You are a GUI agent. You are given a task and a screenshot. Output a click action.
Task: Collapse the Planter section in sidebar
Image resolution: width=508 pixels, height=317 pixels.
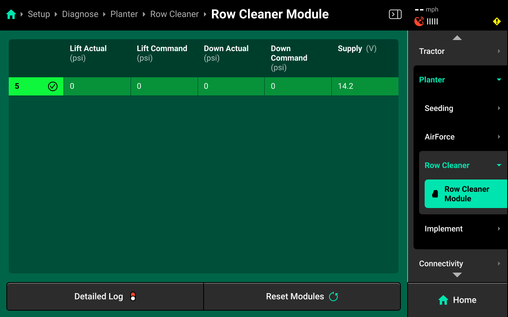[499, 80]
